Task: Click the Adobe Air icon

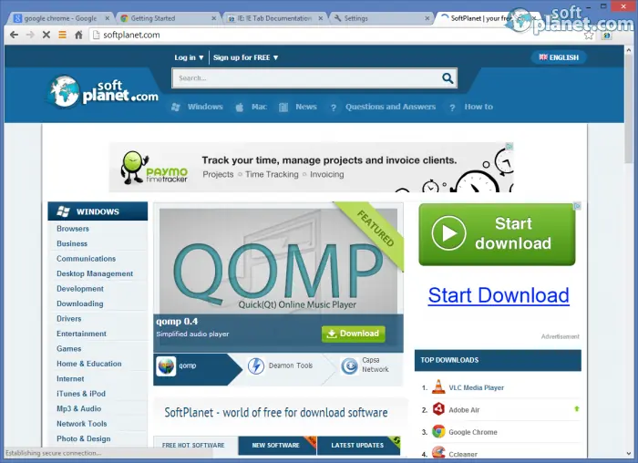Action: [x=438, y=409]
